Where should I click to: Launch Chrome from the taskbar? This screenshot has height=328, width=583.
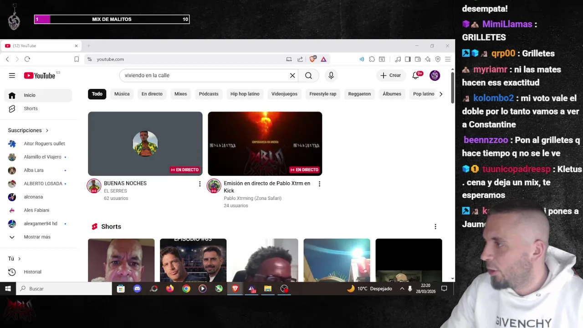click(x=186, y=288)
